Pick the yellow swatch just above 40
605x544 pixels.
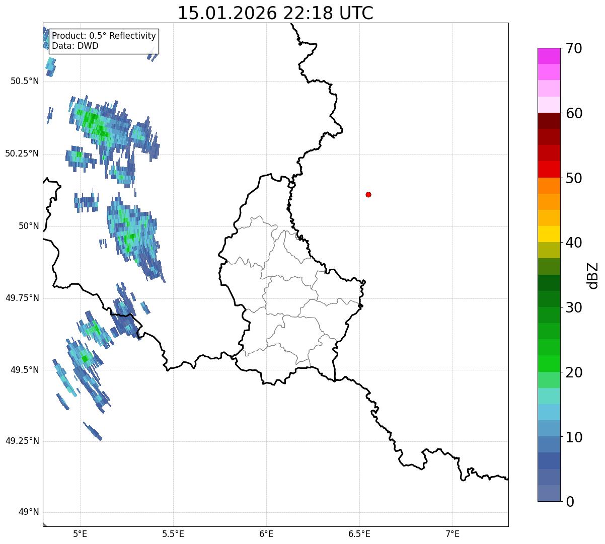tap(549, 234)
